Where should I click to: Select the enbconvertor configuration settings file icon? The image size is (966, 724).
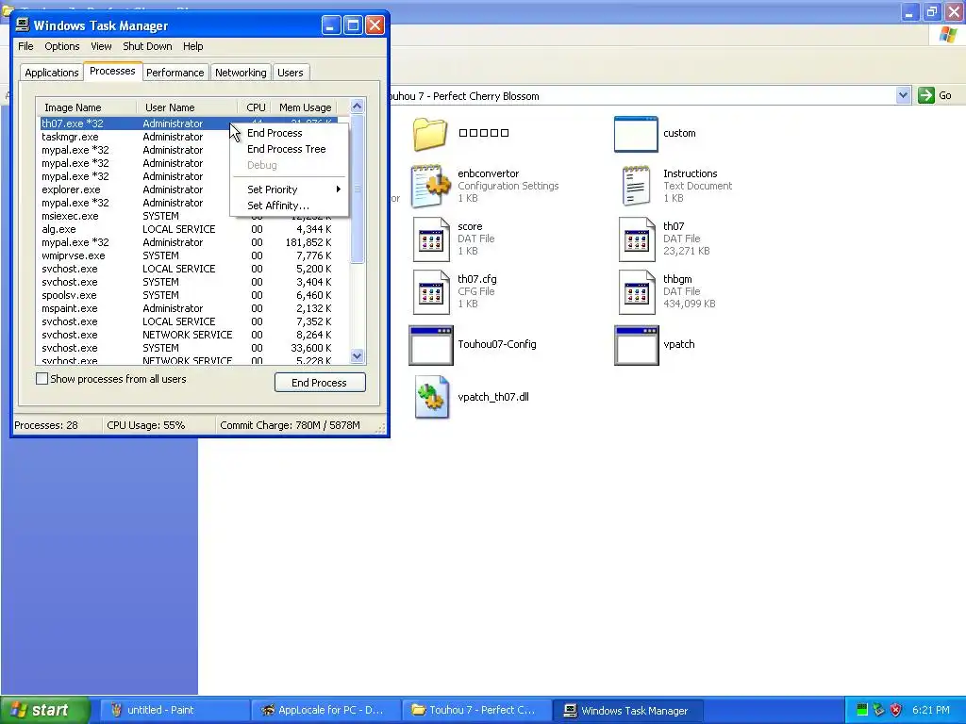[430, 186]
